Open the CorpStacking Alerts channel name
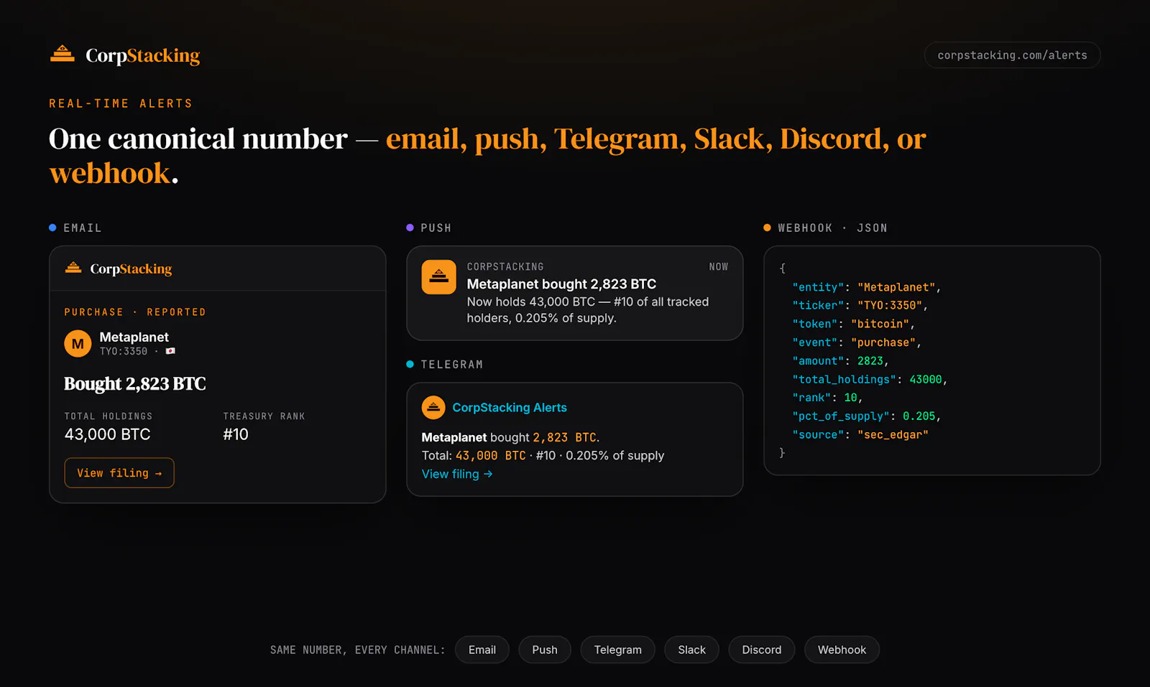This screenshot has height=687, width=1150. [x=510, y=408]
